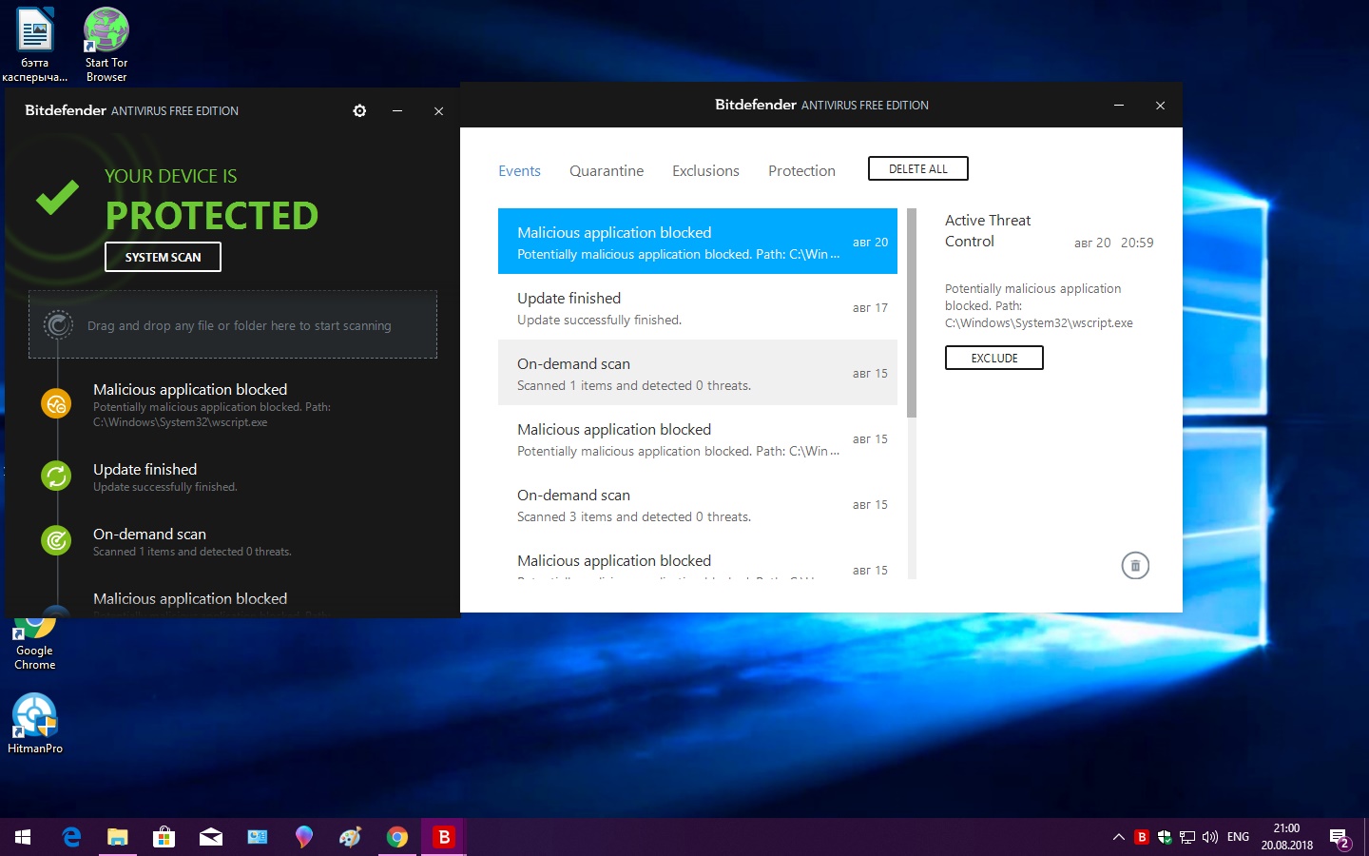The image size is (1369, 856).
Task: Click the drag-and-drop scan circle icon
Action: (58, 324)
